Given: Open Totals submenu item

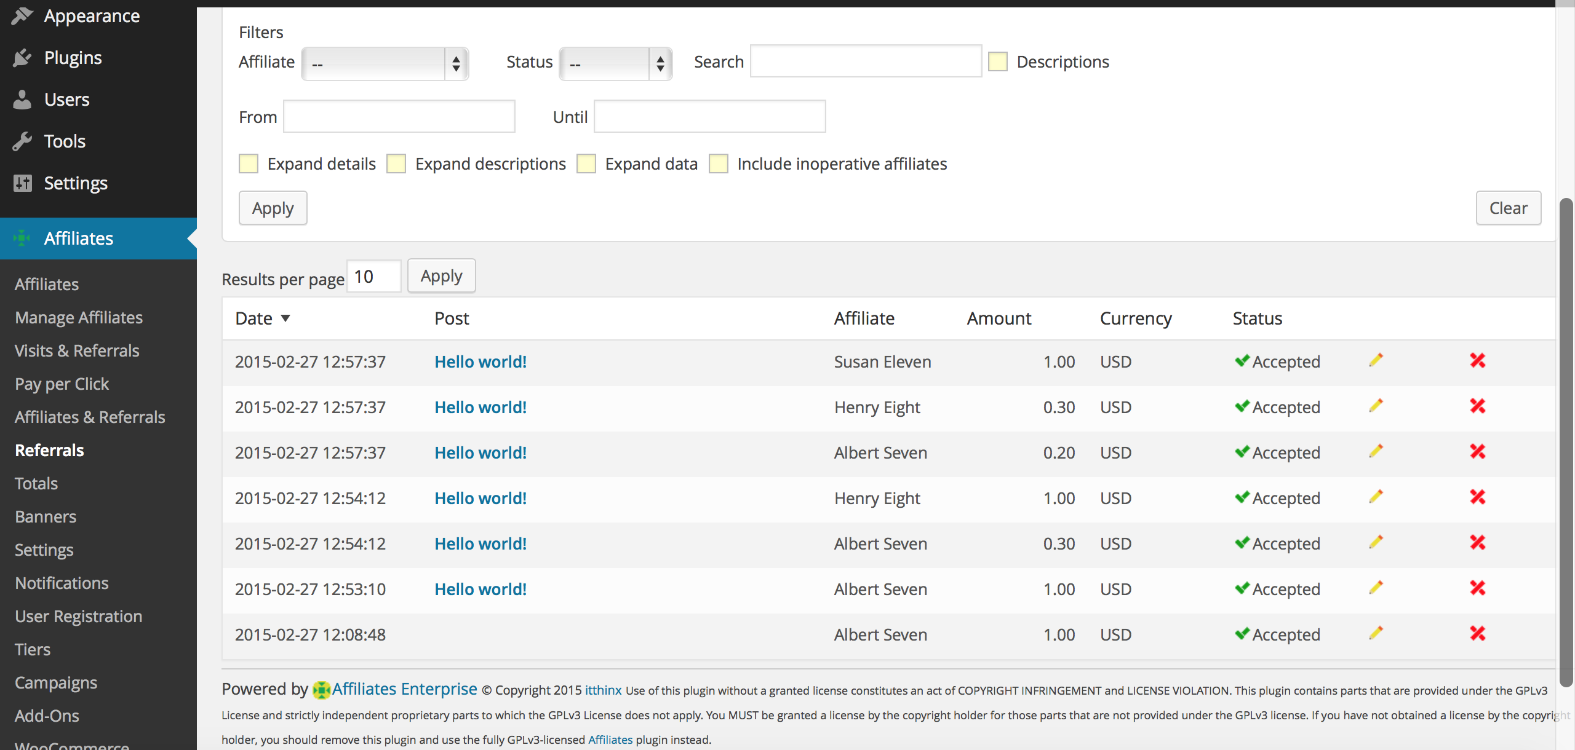Looking at the screenshot, I should 36,483.
